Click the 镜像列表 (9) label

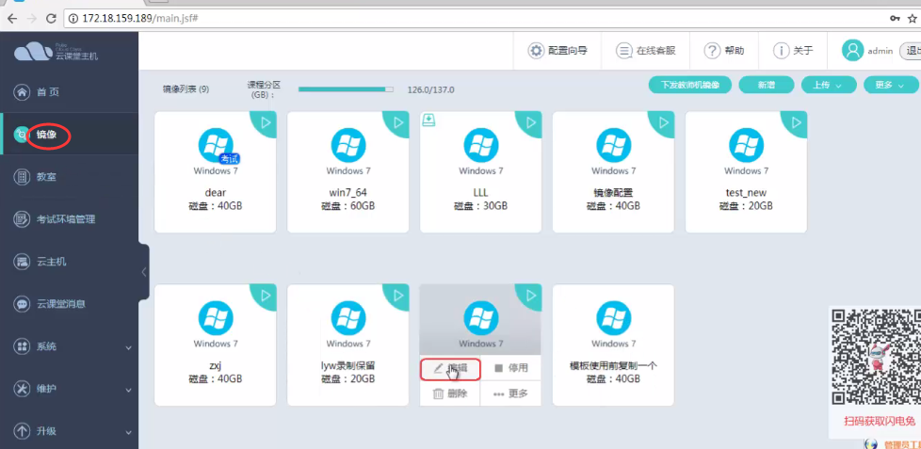(186, 89)
